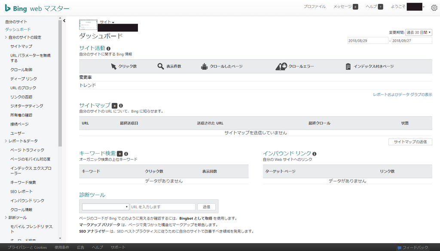Open インデックス エクスプローラー in sidebar
This screenshot has width=440, height=251.
click(31, 171)
